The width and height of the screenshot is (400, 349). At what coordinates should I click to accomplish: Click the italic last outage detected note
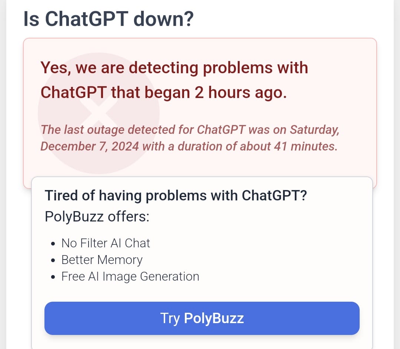pos(189,138)
